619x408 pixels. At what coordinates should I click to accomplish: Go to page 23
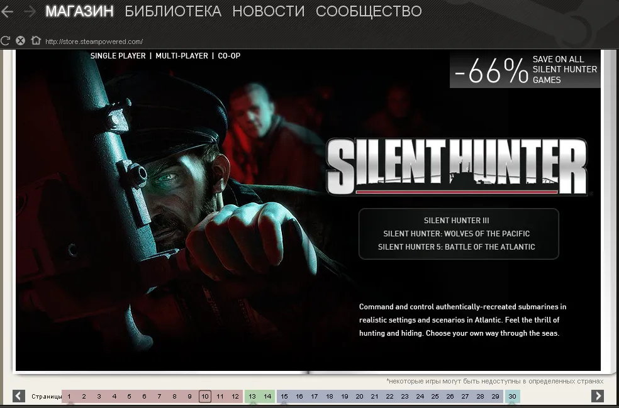coord(404,396)
